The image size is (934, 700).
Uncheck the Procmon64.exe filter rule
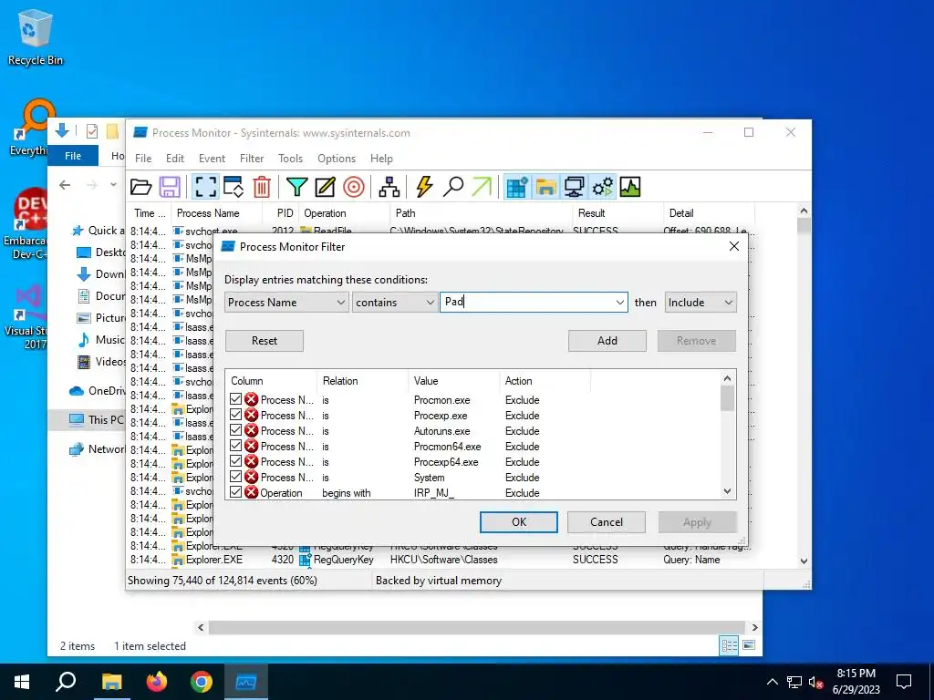tap(236, 446)
